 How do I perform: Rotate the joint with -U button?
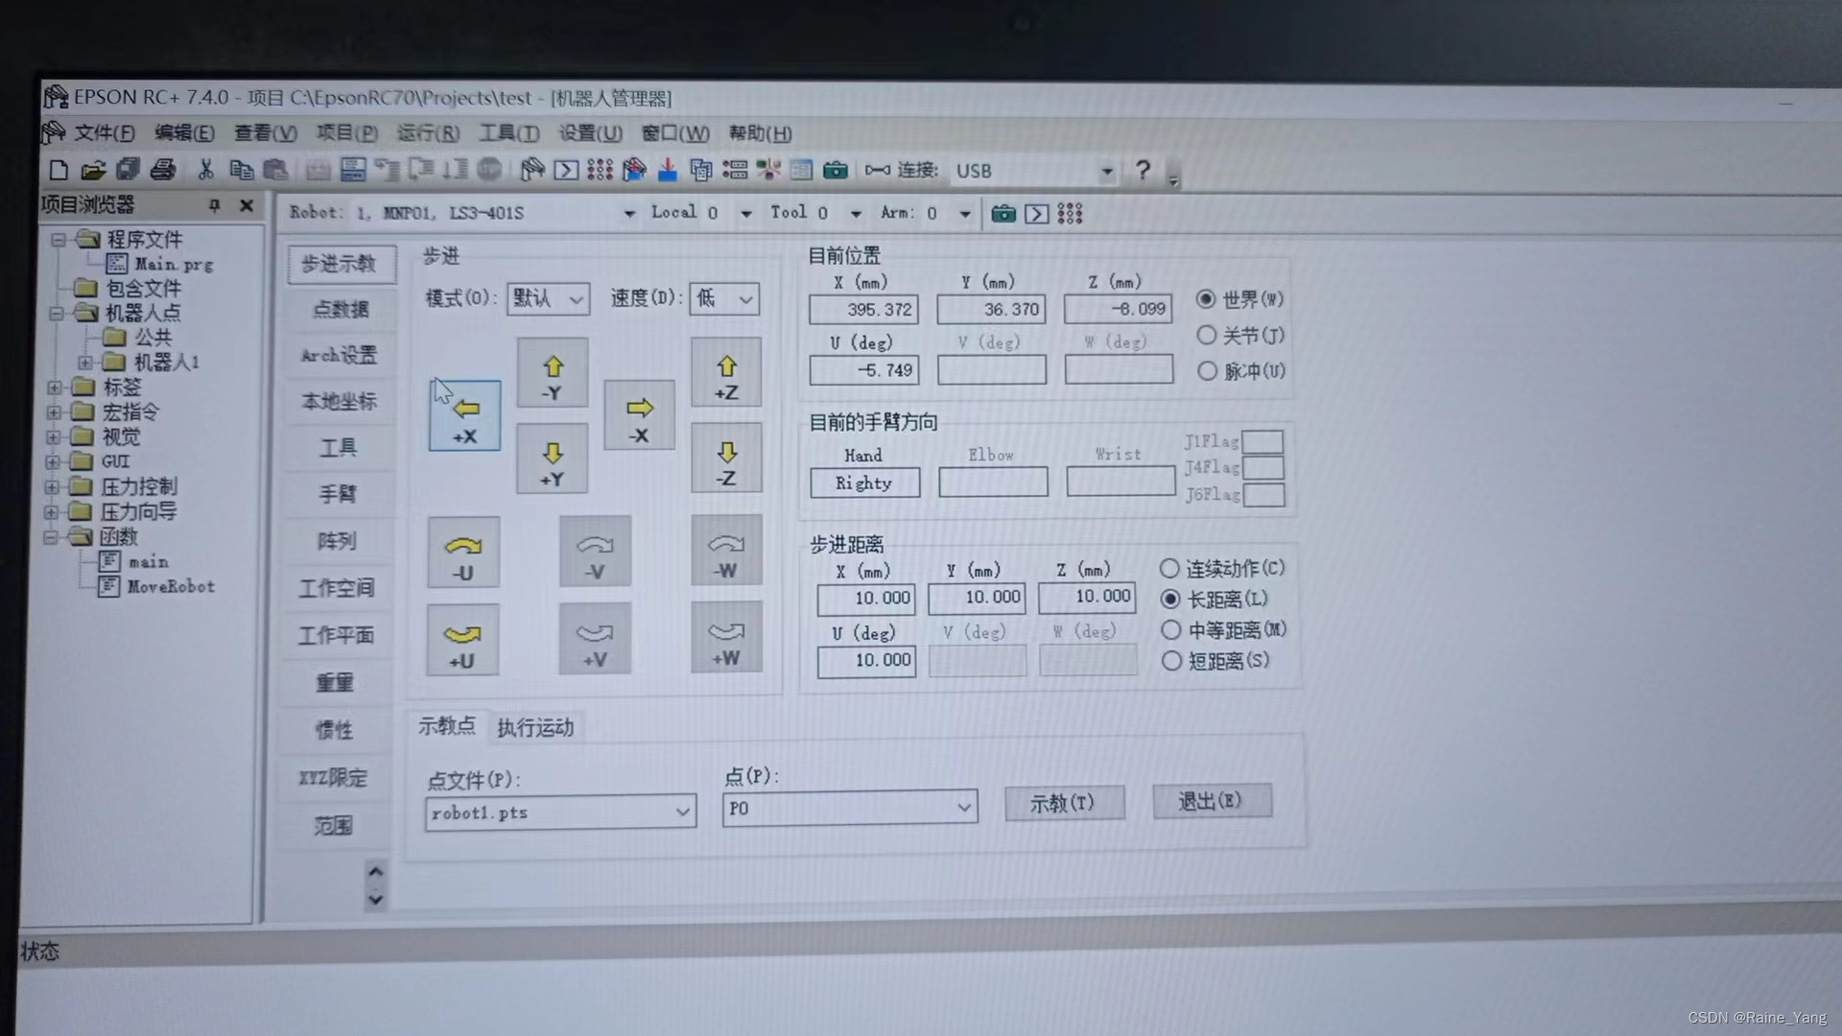tap(463, 553)
